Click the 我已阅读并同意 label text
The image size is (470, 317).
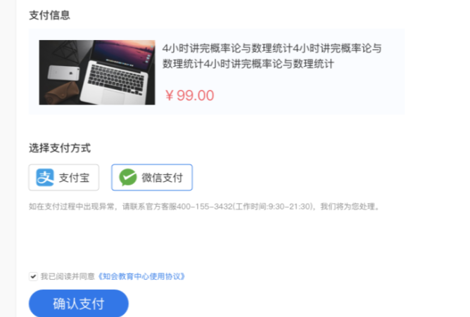68,276
